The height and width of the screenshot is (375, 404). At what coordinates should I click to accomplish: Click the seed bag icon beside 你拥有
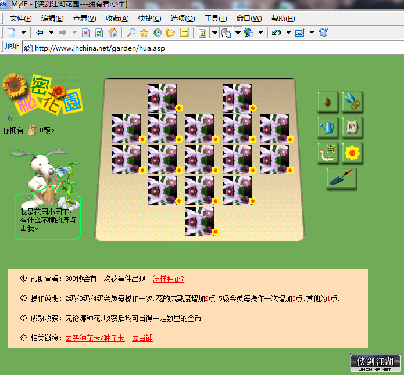[32, 130]
